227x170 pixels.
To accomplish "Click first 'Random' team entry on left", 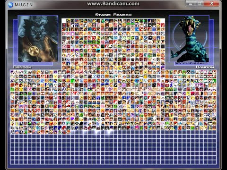I will (x=23, y=72).
